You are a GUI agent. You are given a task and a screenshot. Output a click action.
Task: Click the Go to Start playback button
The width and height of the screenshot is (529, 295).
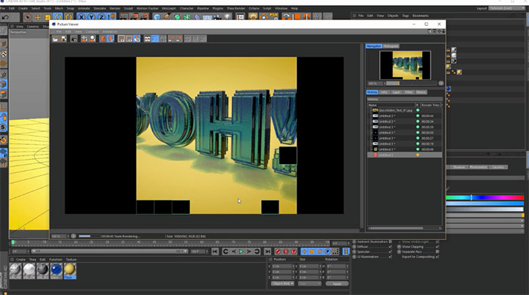[x=215, y=252]
